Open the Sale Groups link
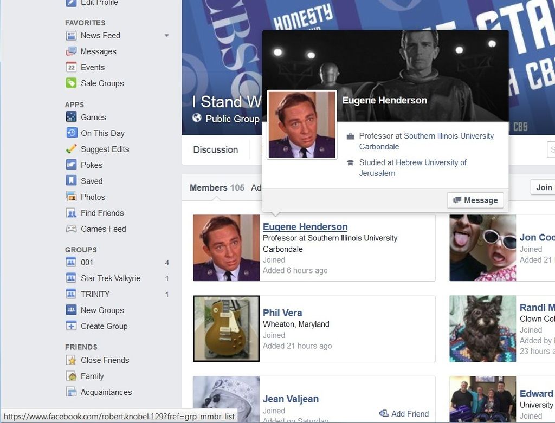Screen dimensions: 555x423 (x=102, y=83)
